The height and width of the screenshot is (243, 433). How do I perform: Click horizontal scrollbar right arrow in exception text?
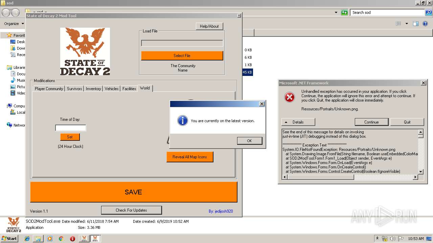[416, 177]
